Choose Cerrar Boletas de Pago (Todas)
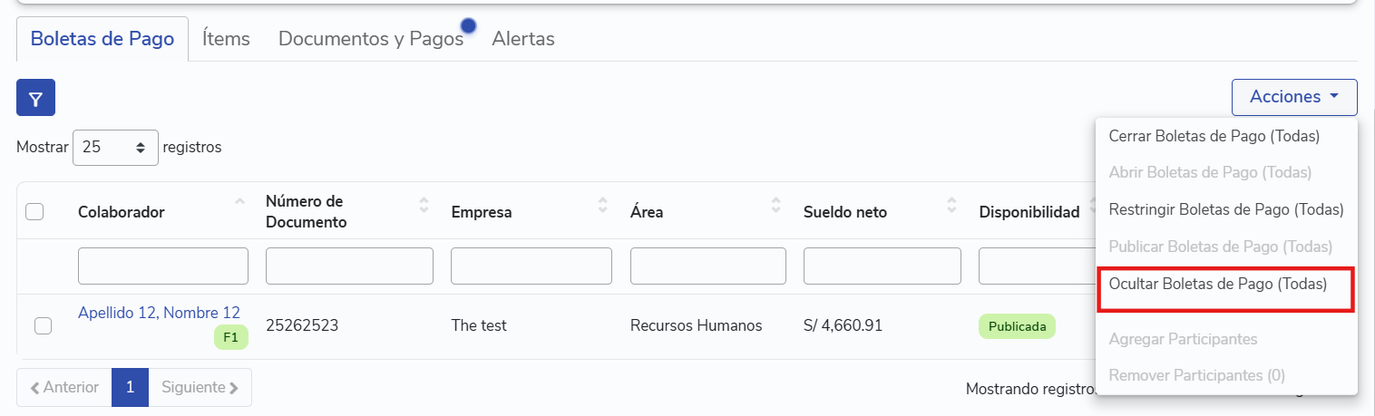 click(x=1214, y=137)
